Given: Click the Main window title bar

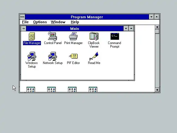Looking at the screenshot, I should [75, 29].
